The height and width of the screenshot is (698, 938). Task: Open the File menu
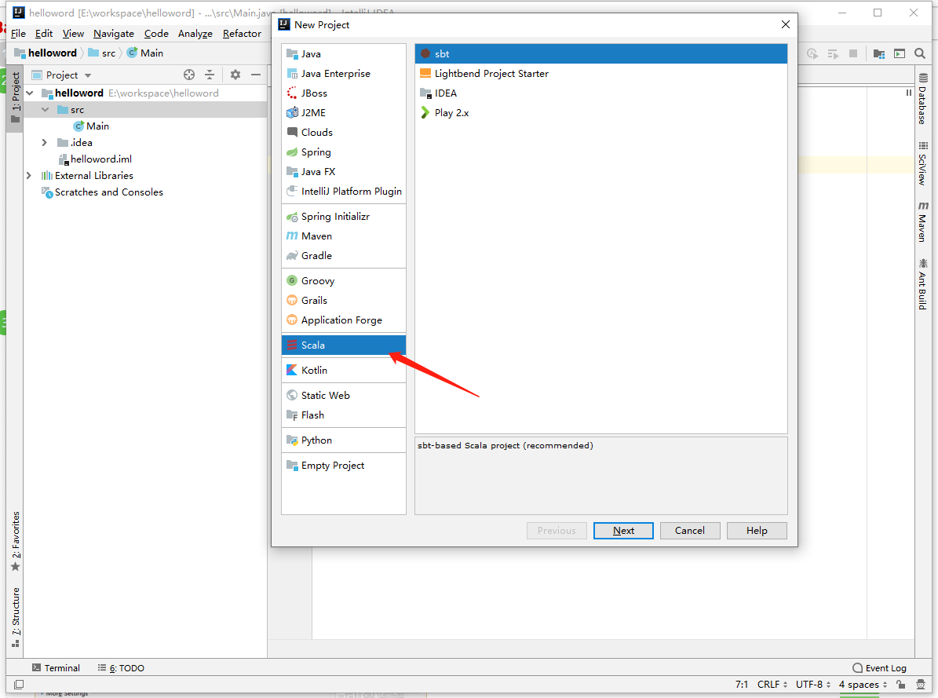click(18, 34)
